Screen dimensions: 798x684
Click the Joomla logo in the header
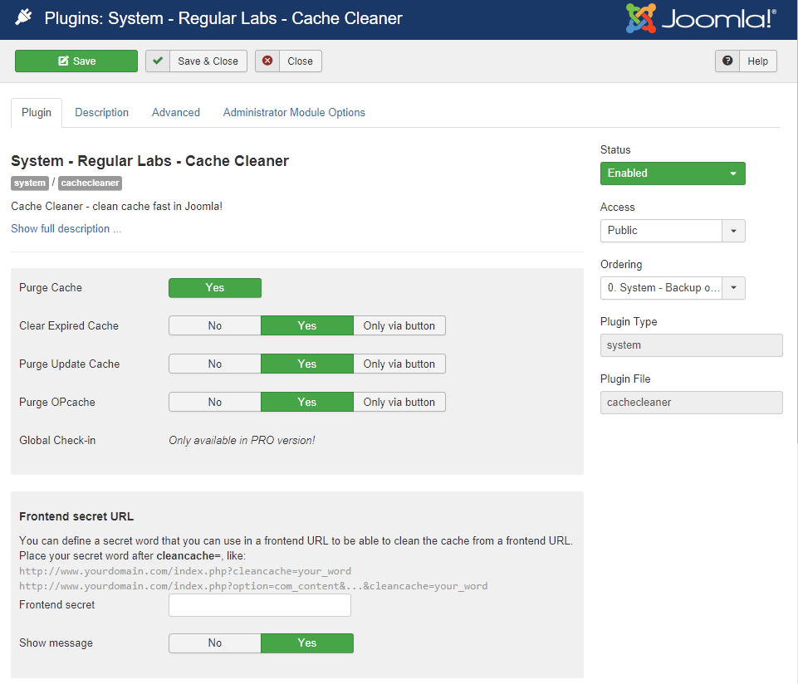701,18
